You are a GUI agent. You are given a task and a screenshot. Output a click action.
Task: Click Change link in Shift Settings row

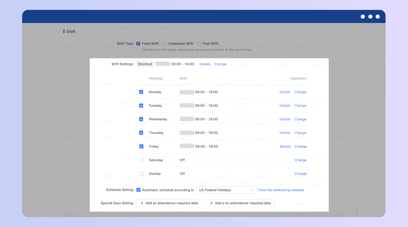(x=220, y=64)
